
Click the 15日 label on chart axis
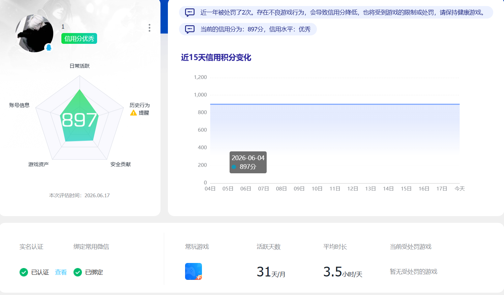(x=406, y=188)
